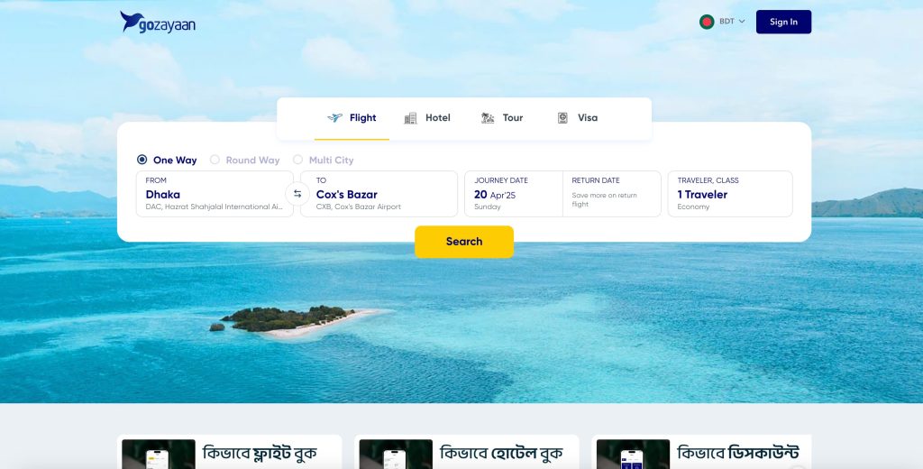The image size is (923, 469).
Task: Click the Bangladesh flag icon
Action: click(707, 22)
